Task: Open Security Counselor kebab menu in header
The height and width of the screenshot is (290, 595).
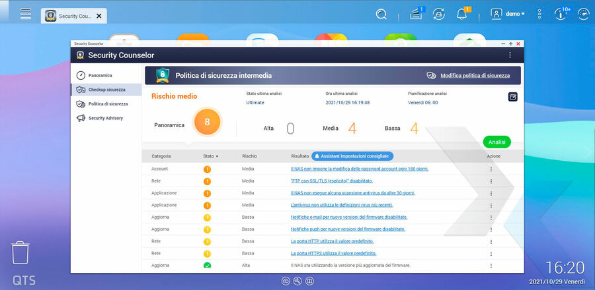Action: [510, 55]
